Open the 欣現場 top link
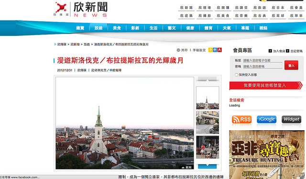This screenshot has width=306, height=179. (x=205, y=8)
